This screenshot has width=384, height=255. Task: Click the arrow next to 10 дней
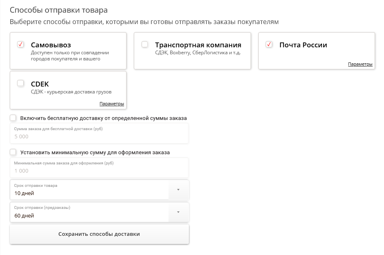[178, 190]
